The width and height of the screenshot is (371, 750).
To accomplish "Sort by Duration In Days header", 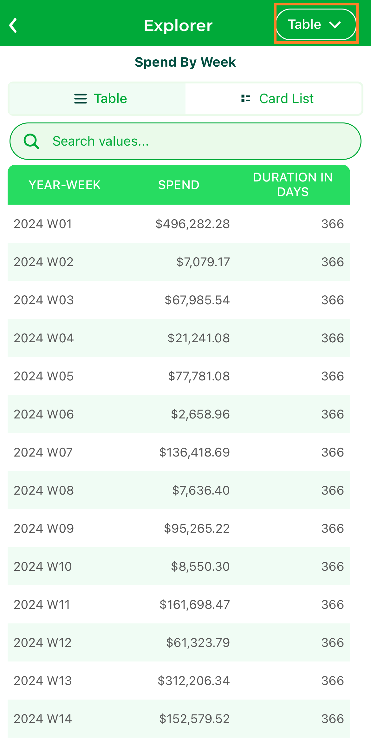I will [x=293, y=185].
